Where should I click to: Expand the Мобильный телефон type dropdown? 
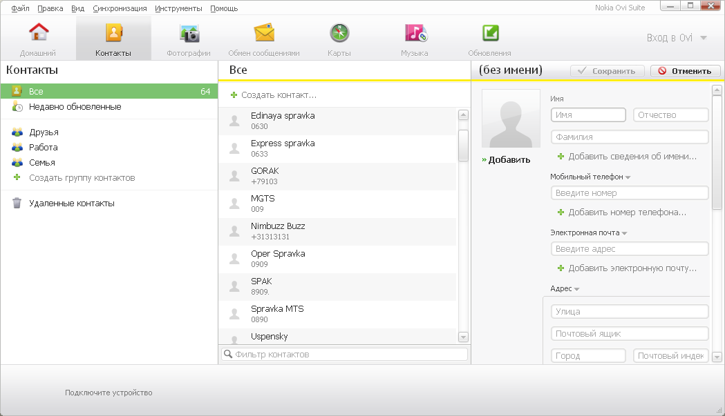pyautogui.click(x=628, y=177)
